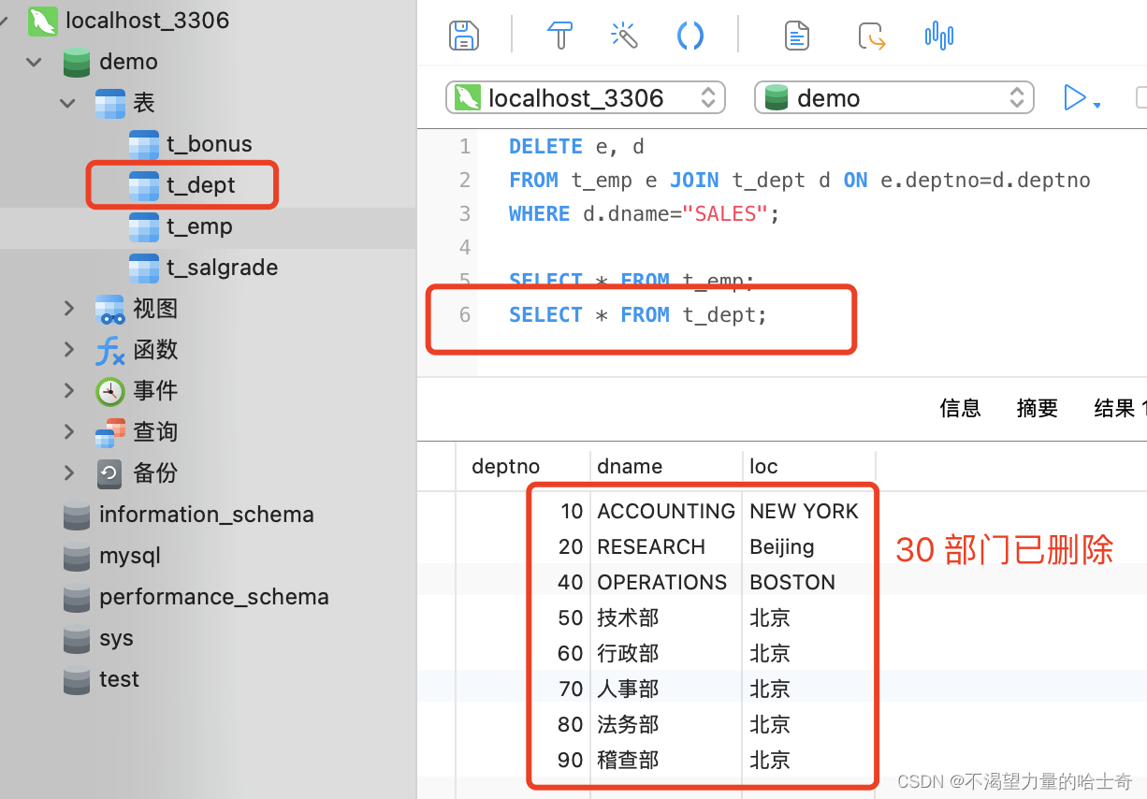
Task: Click the 法务部 cell
Action: click(628, 724)
